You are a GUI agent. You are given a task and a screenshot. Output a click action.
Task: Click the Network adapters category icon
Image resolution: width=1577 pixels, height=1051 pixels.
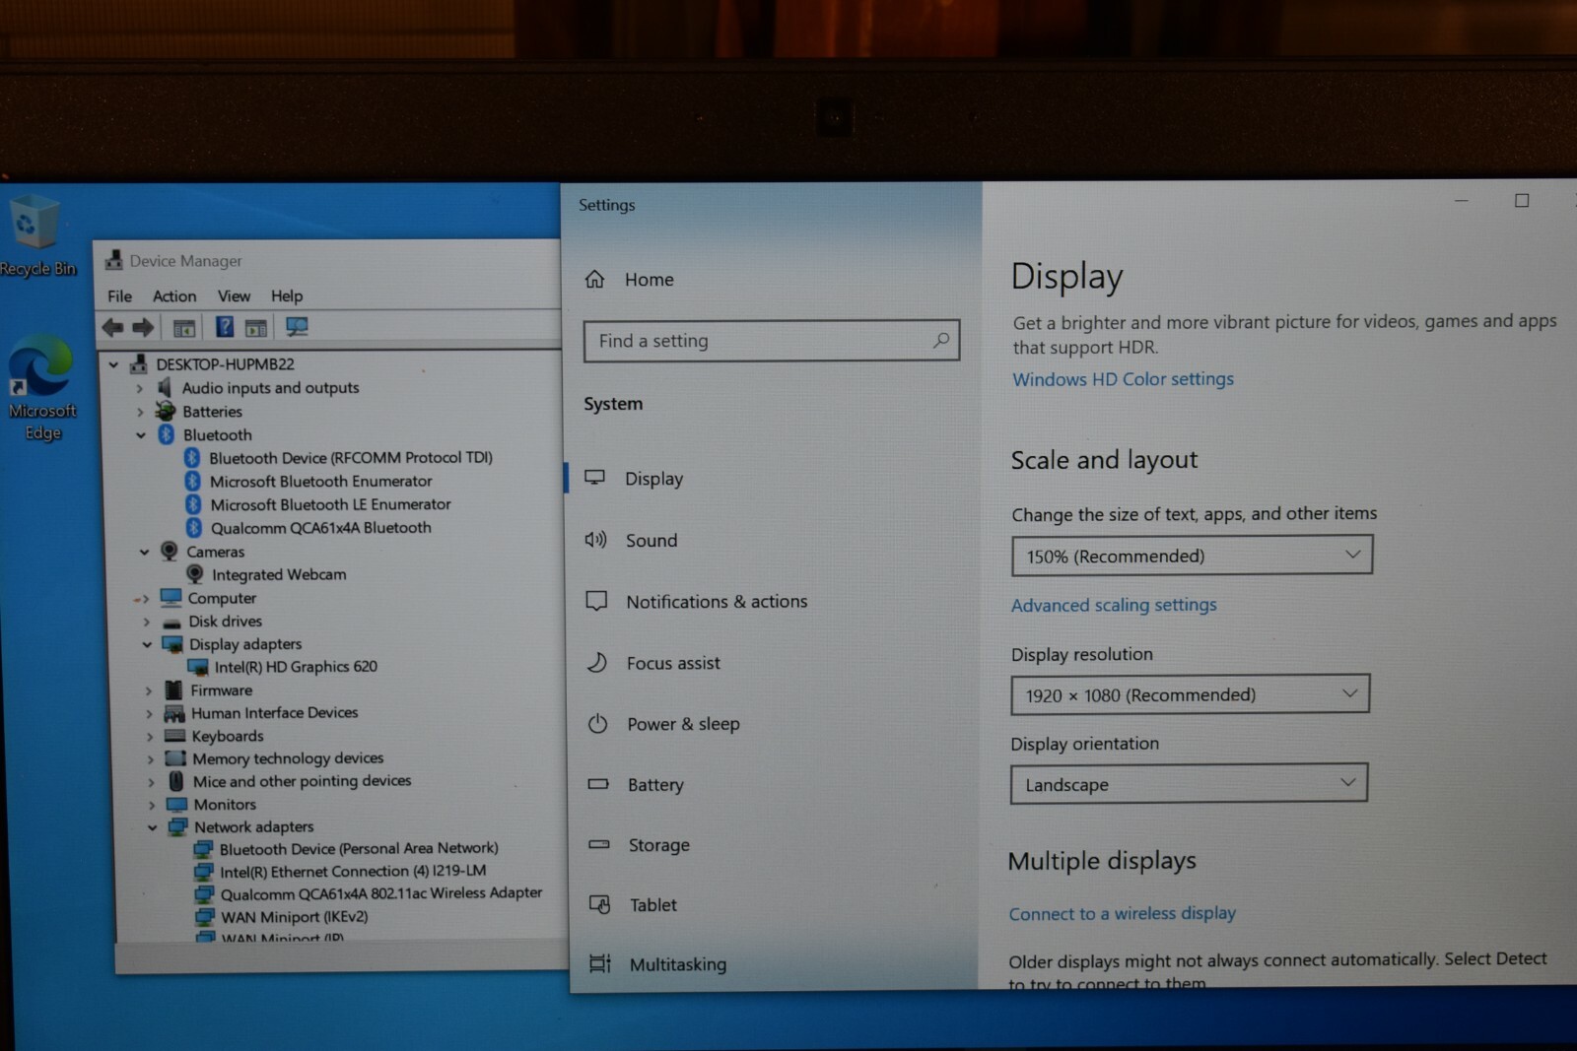click(177, 826)
